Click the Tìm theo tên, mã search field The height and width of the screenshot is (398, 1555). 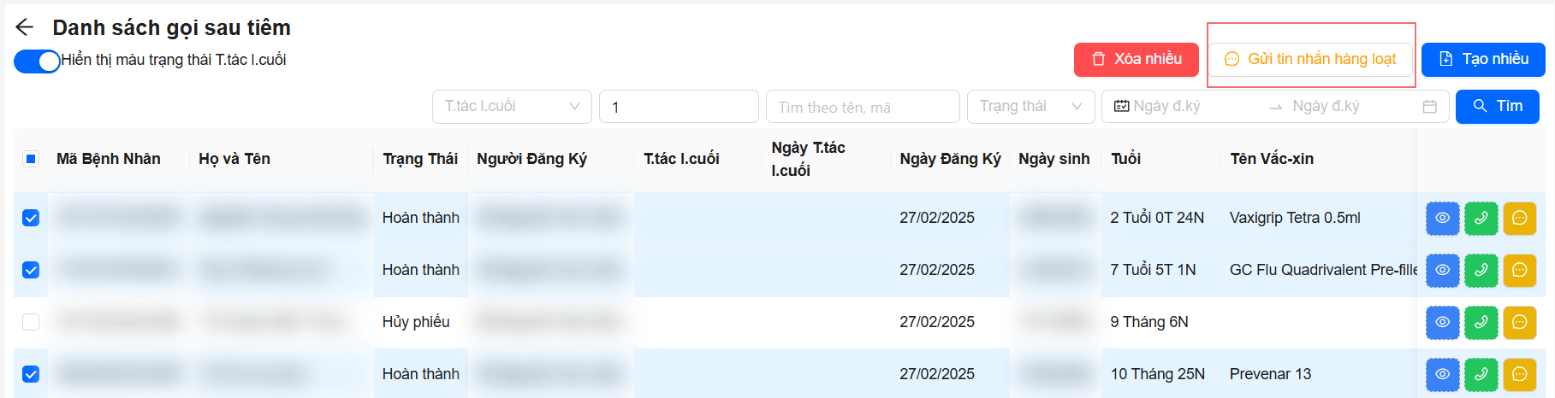click(862, 107)
